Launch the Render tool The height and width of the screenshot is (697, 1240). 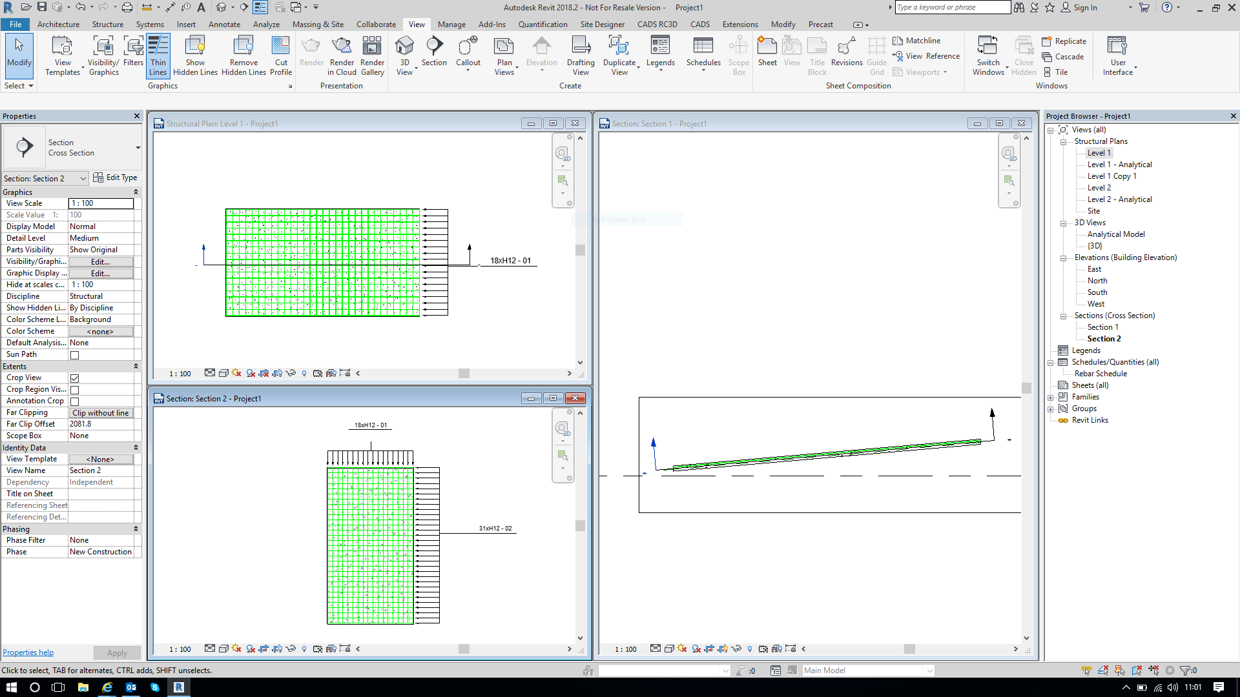click(311, 52)
